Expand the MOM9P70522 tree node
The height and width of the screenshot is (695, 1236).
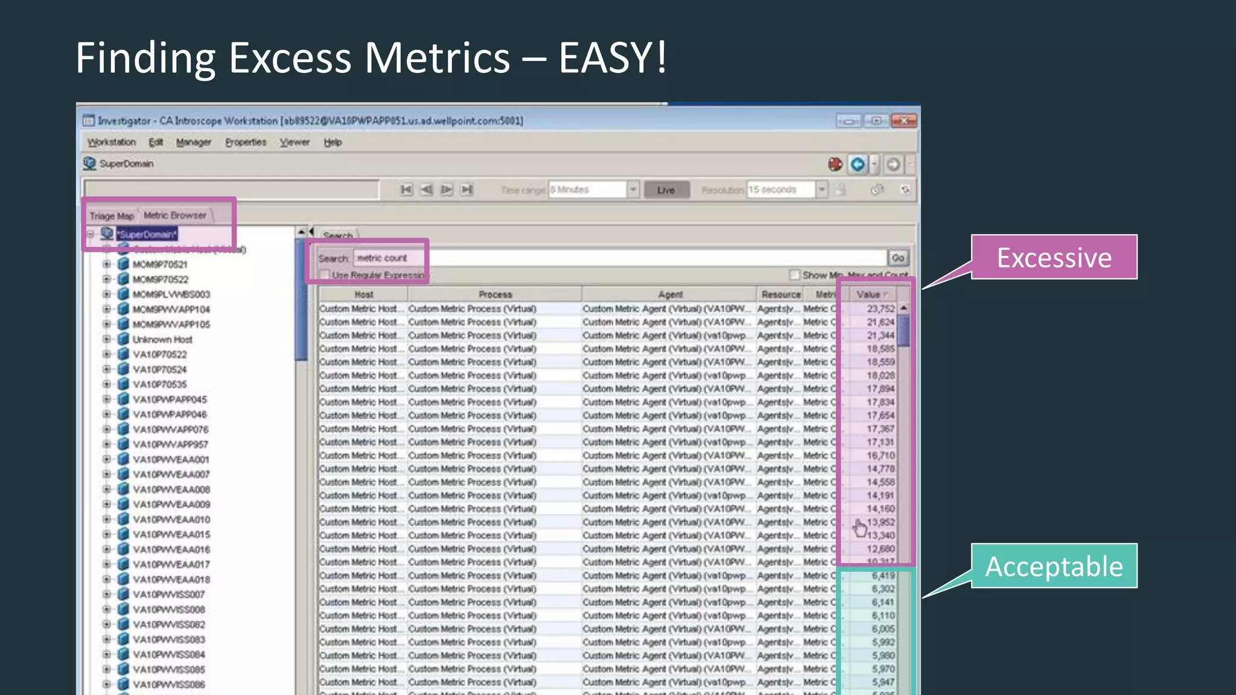pos(107,279)
